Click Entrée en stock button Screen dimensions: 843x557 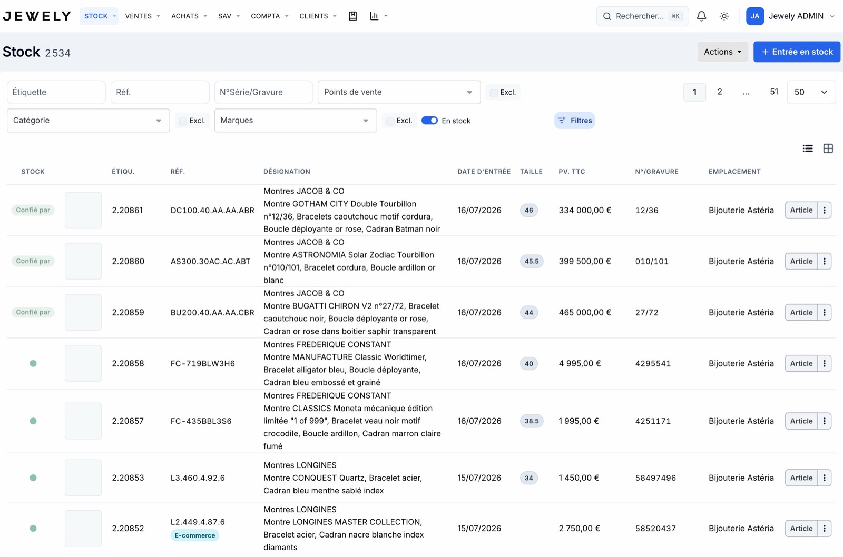pos(797,52)
